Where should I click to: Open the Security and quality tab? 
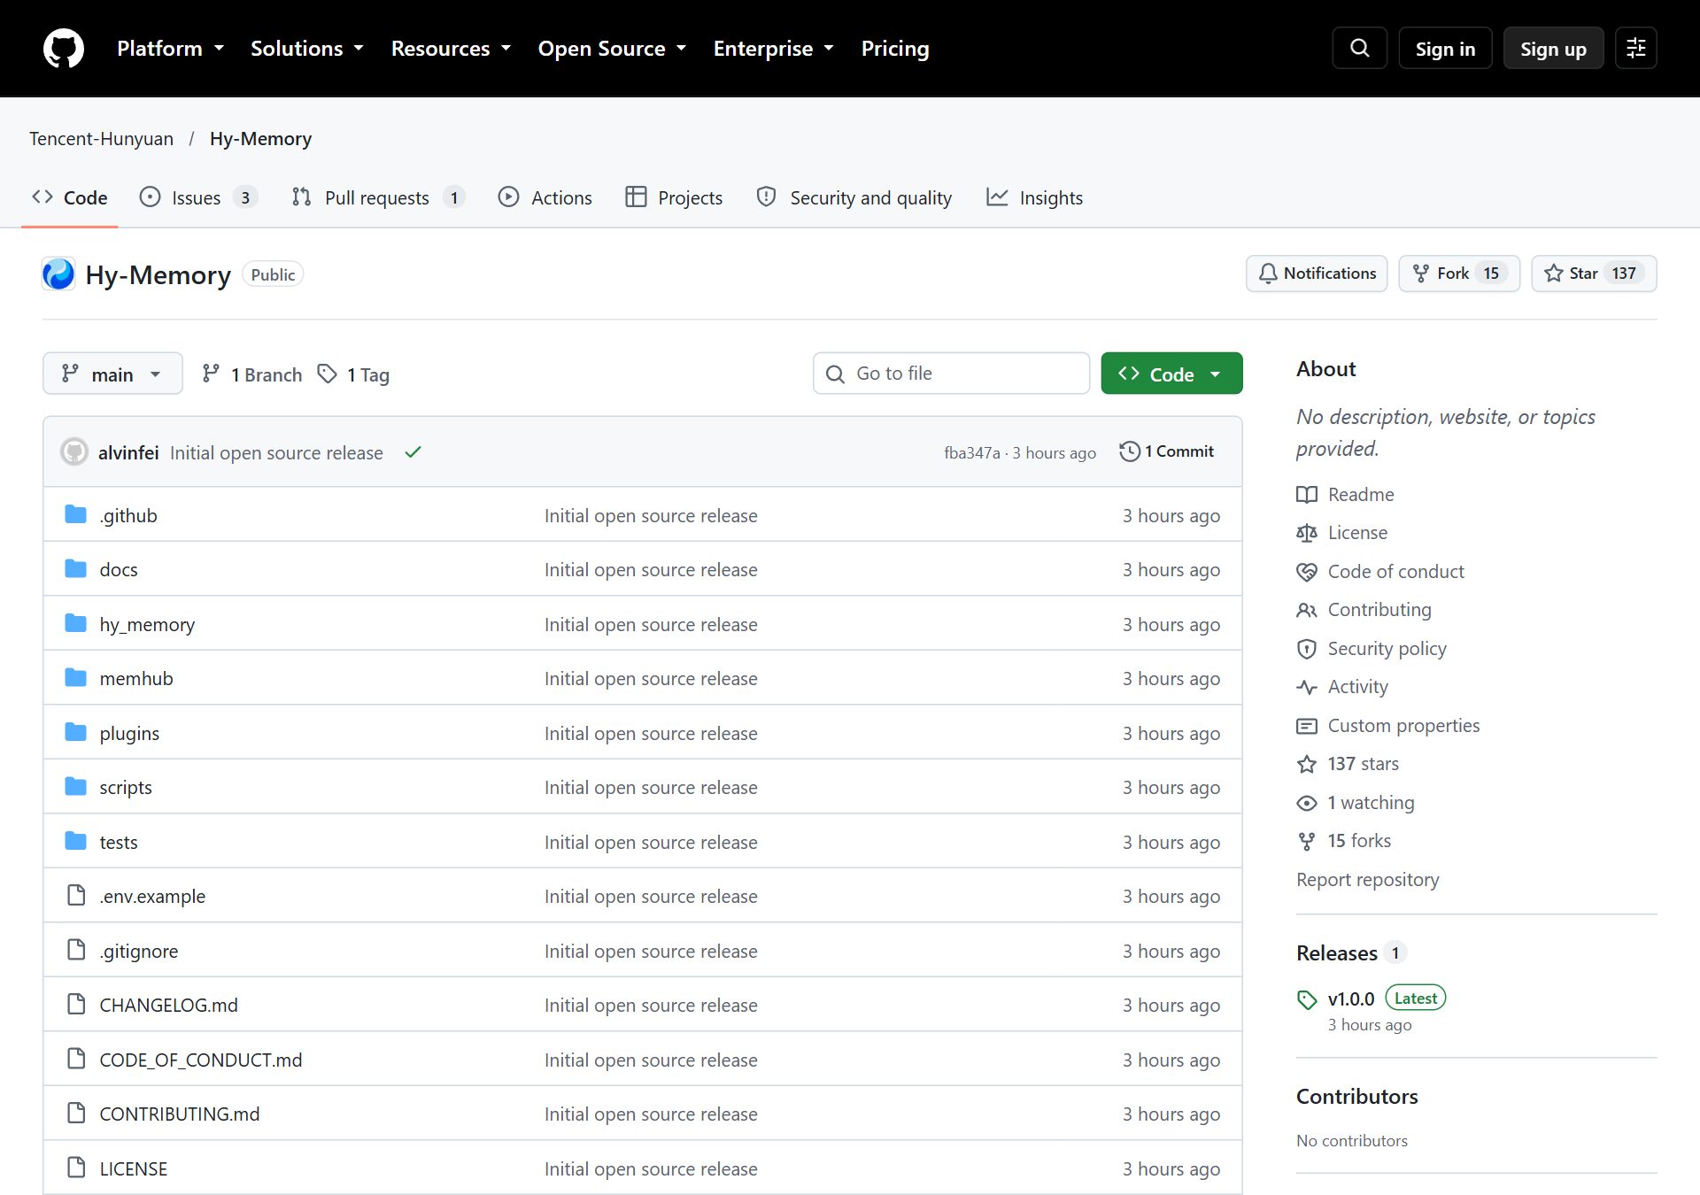[x=854, y=197]
